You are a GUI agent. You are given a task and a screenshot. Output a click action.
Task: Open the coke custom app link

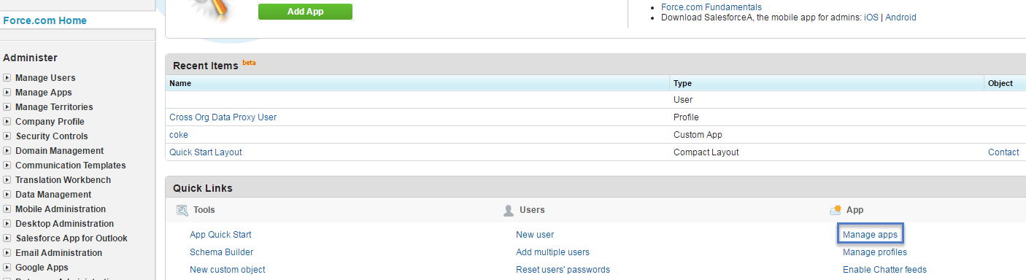point(179,135)
